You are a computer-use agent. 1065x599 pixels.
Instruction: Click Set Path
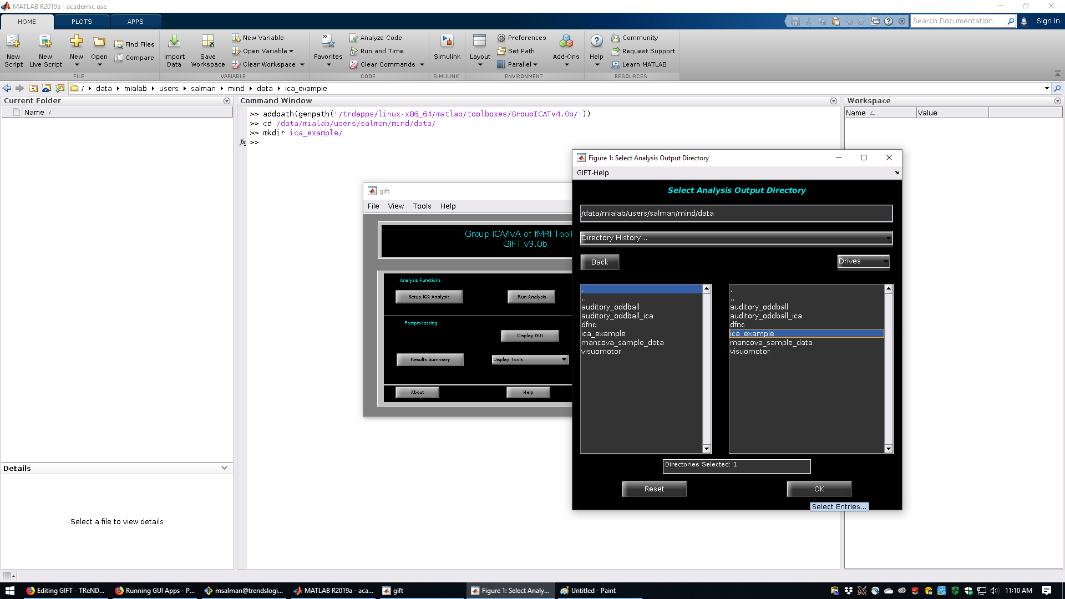516,51
